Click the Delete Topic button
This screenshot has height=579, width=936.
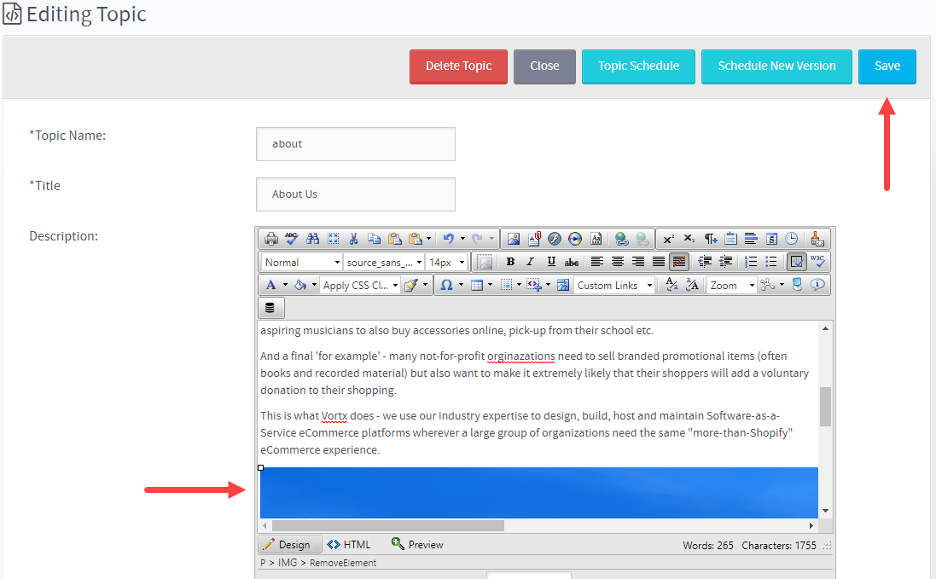click(458, 66)
